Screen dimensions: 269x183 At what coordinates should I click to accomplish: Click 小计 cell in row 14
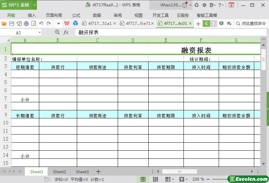tap(25, 155)
